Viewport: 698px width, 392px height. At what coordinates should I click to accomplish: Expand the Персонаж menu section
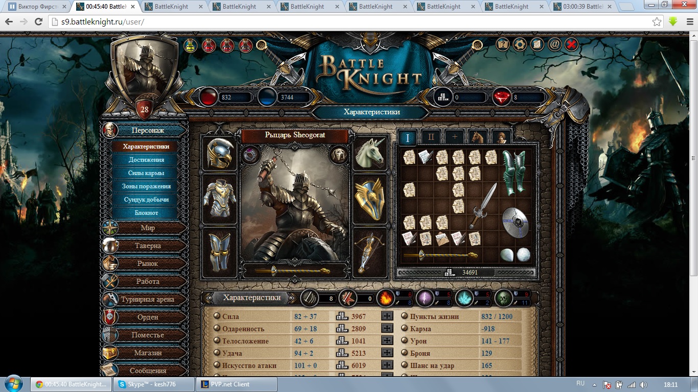145,131
